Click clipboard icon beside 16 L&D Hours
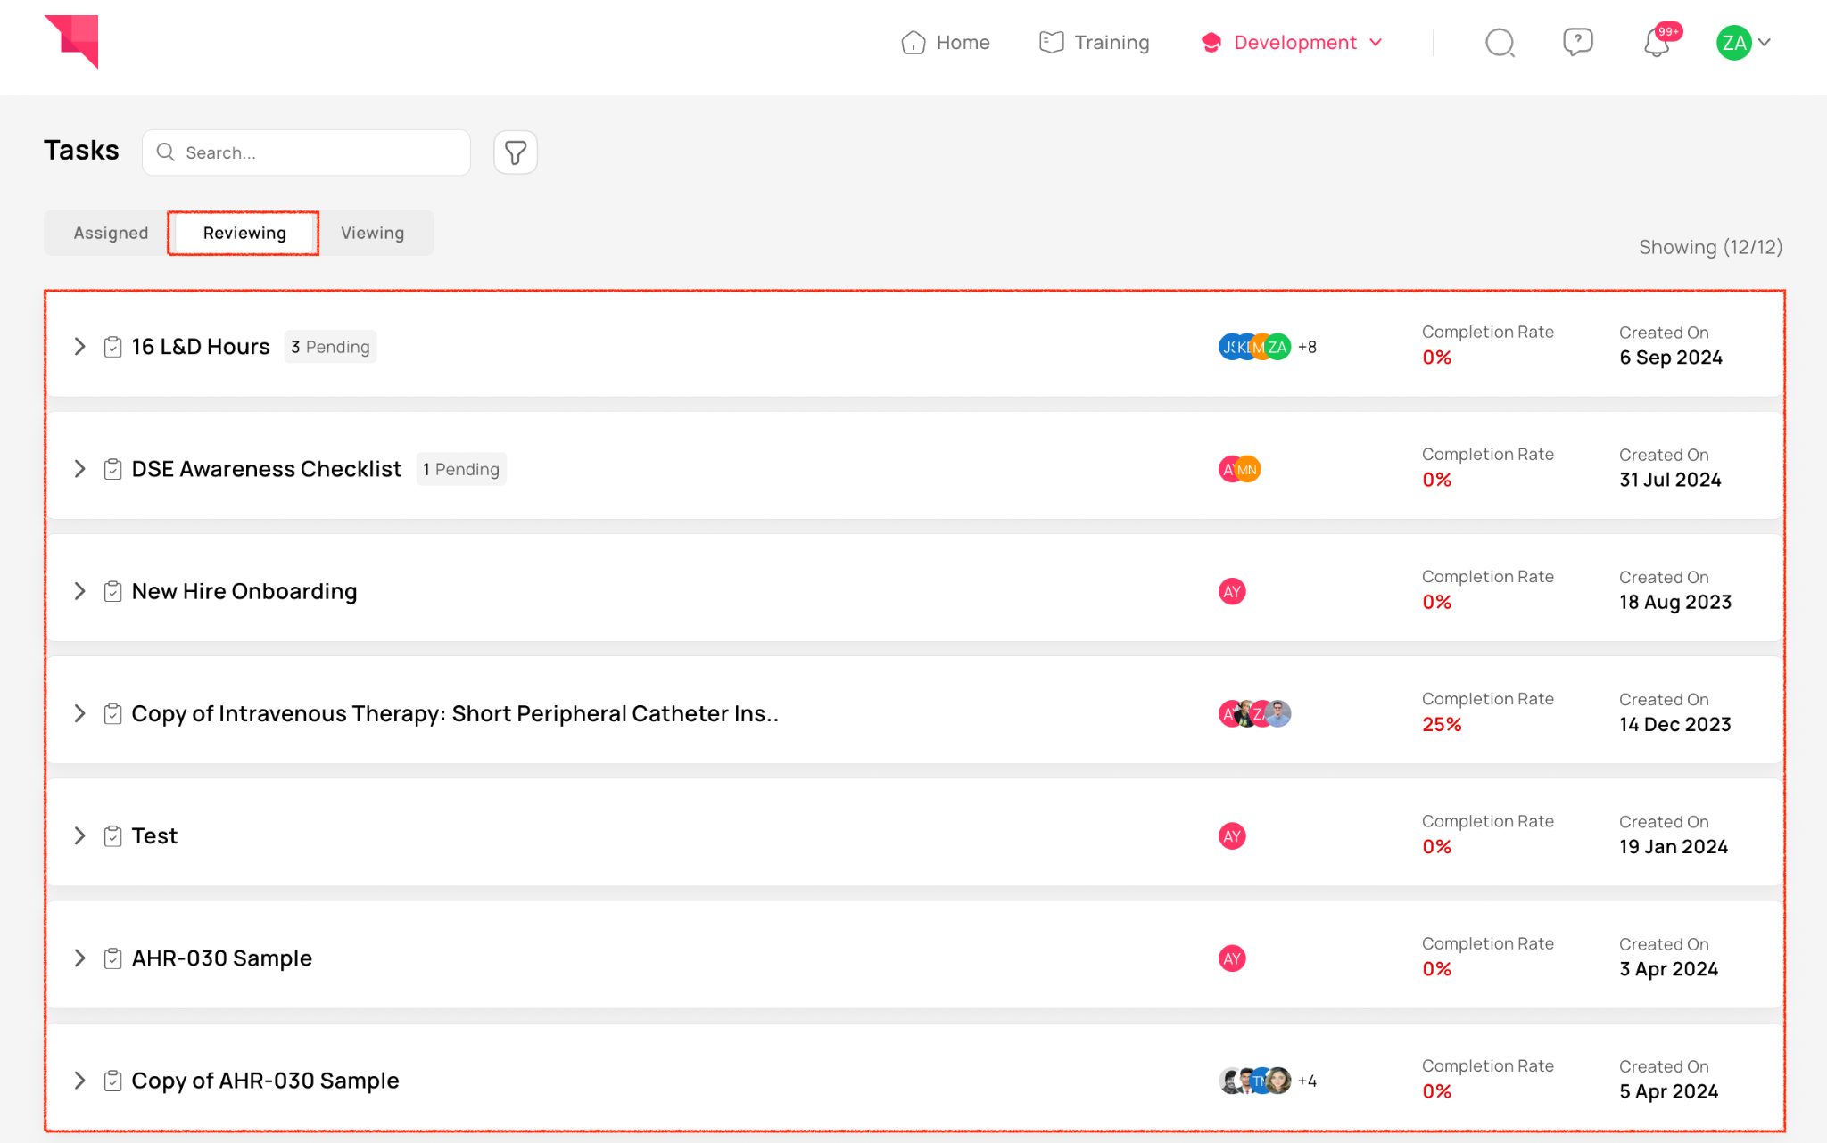 point(112,347)
